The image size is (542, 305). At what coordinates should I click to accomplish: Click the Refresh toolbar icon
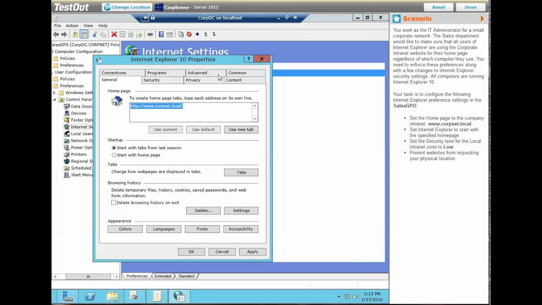tap(130, 34)
